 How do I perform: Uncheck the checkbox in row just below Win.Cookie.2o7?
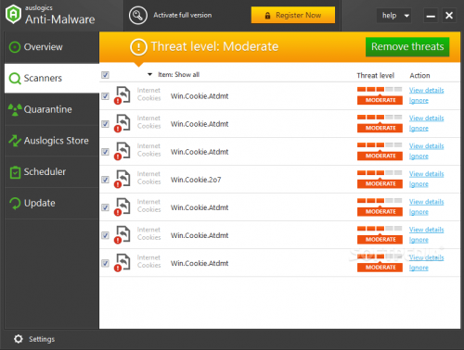(105, 207)
